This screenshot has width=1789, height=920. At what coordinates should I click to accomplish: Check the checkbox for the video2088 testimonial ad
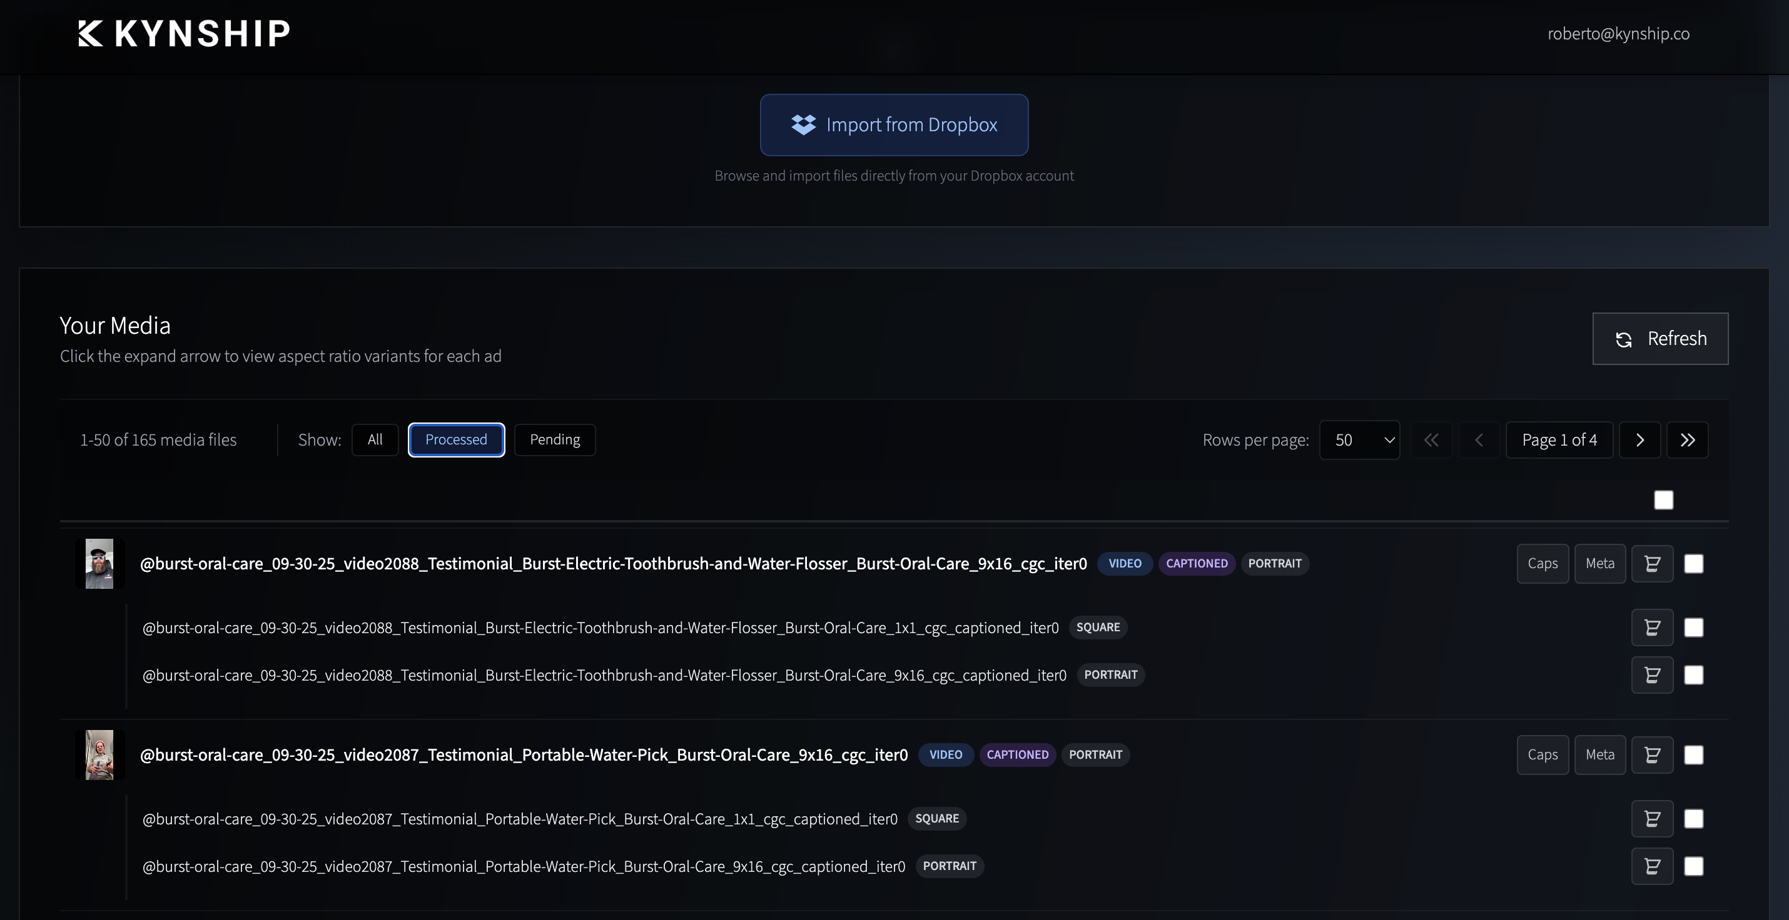(1695, 563)
